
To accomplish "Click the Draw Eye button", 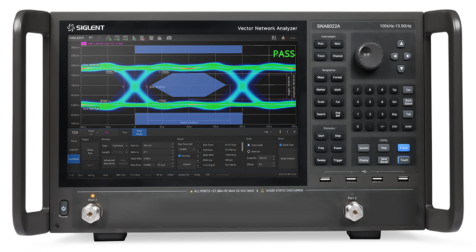I will coord(90,151).
